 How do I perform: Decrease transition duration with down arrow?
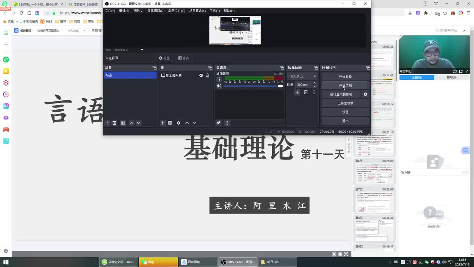315,86
